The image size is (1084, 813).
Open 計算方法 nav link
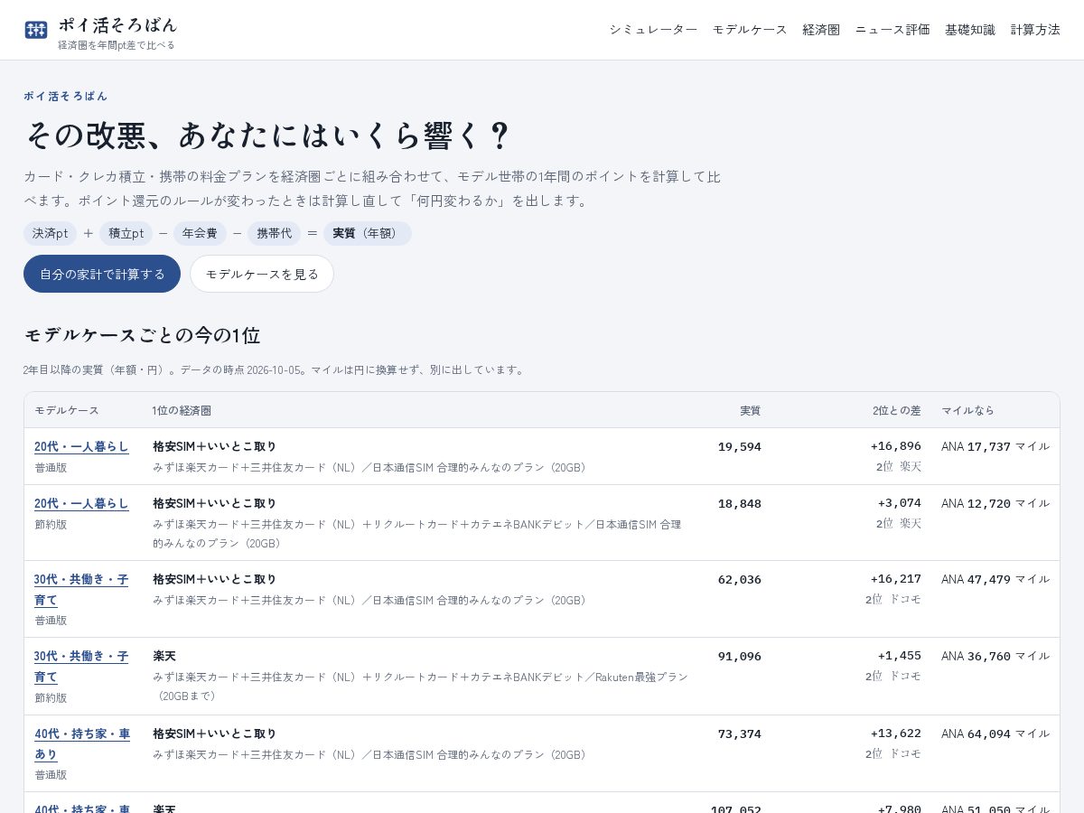pyautogui.click(x=1035, y=30)
